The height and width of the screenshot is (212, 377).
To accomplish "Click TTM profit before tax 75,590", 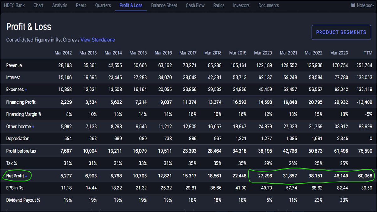I will tap(365, 151).
